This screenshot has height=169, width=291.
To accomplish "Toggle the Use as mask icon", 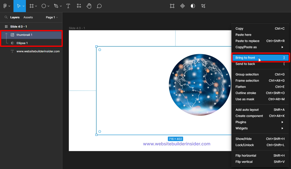I will click(193, 6).
